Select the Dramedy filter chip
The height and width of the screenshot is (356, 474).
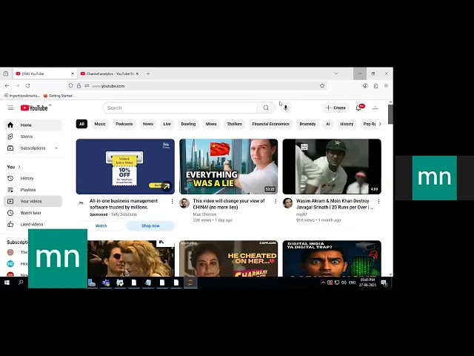click(x=307, y=124)
